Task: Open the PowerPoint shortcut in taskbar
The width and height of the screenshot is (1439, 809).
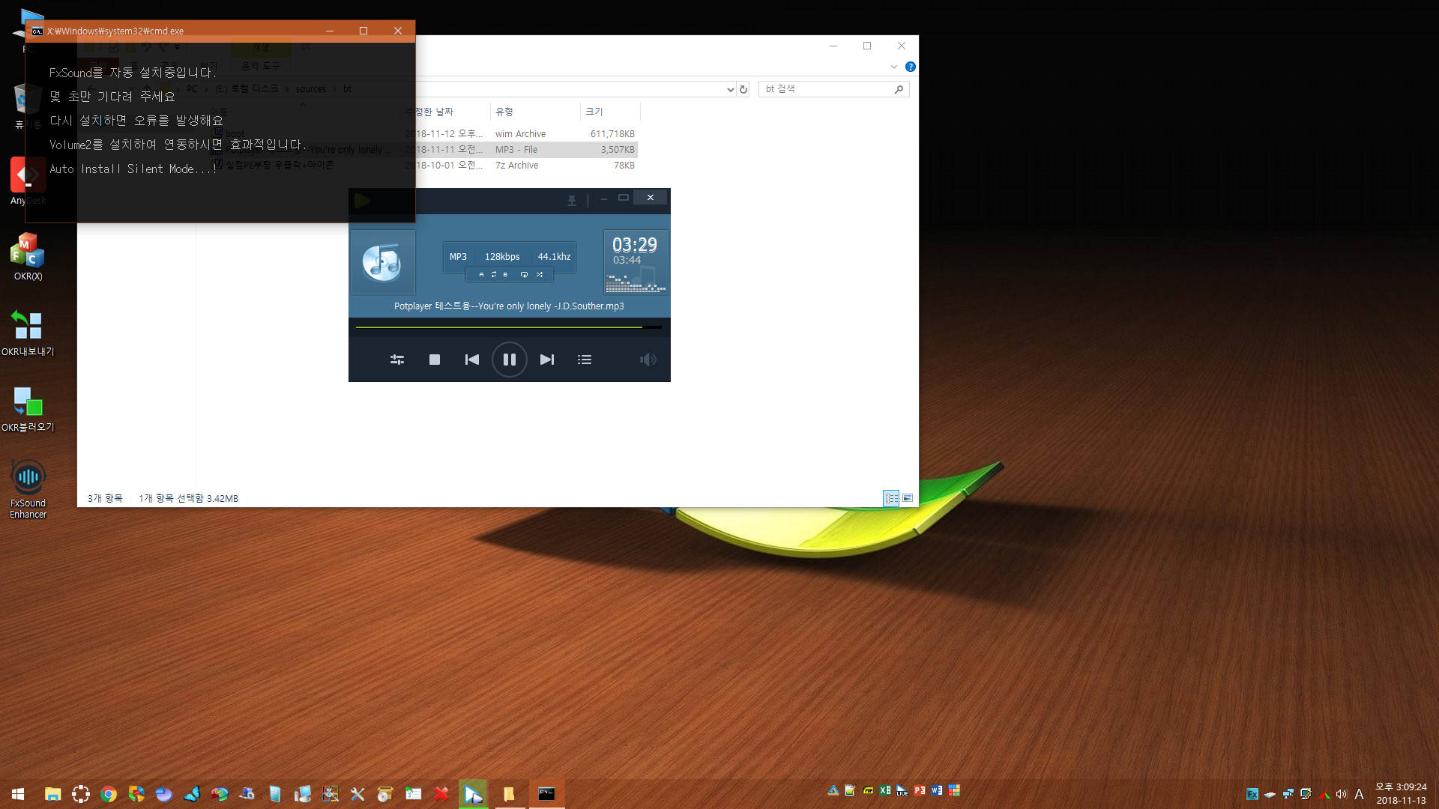Action: coord(920,790)
